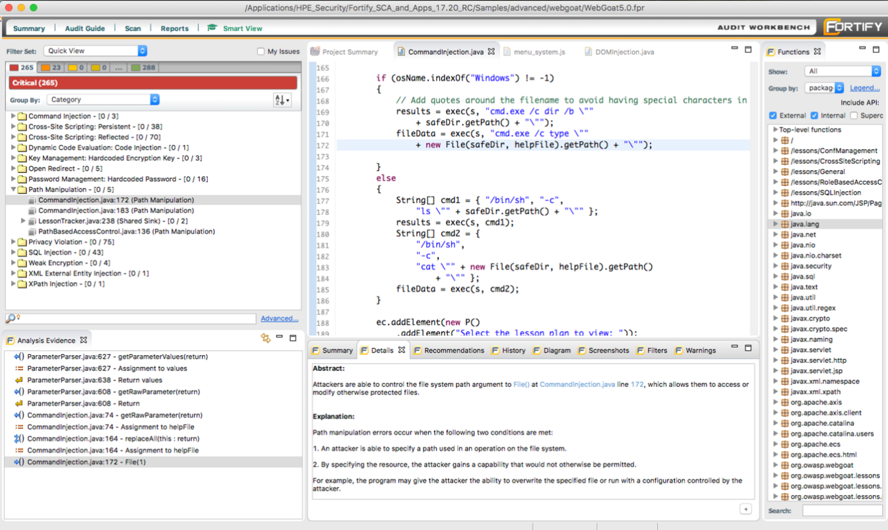Close the CommandInjection.java editor tab
888x530 pixels.
(491, 51)
